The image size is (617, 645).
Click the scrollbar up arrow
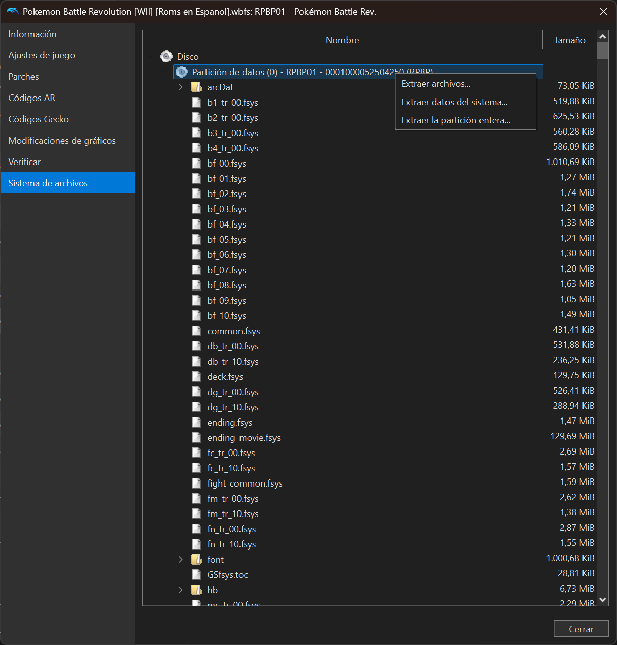tap(603, 37)
